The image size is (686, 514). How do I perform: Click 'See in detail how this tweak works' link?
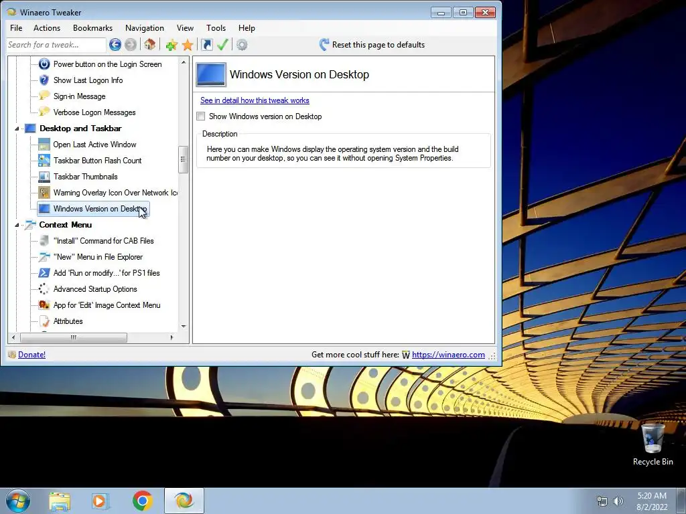(255, 100)
